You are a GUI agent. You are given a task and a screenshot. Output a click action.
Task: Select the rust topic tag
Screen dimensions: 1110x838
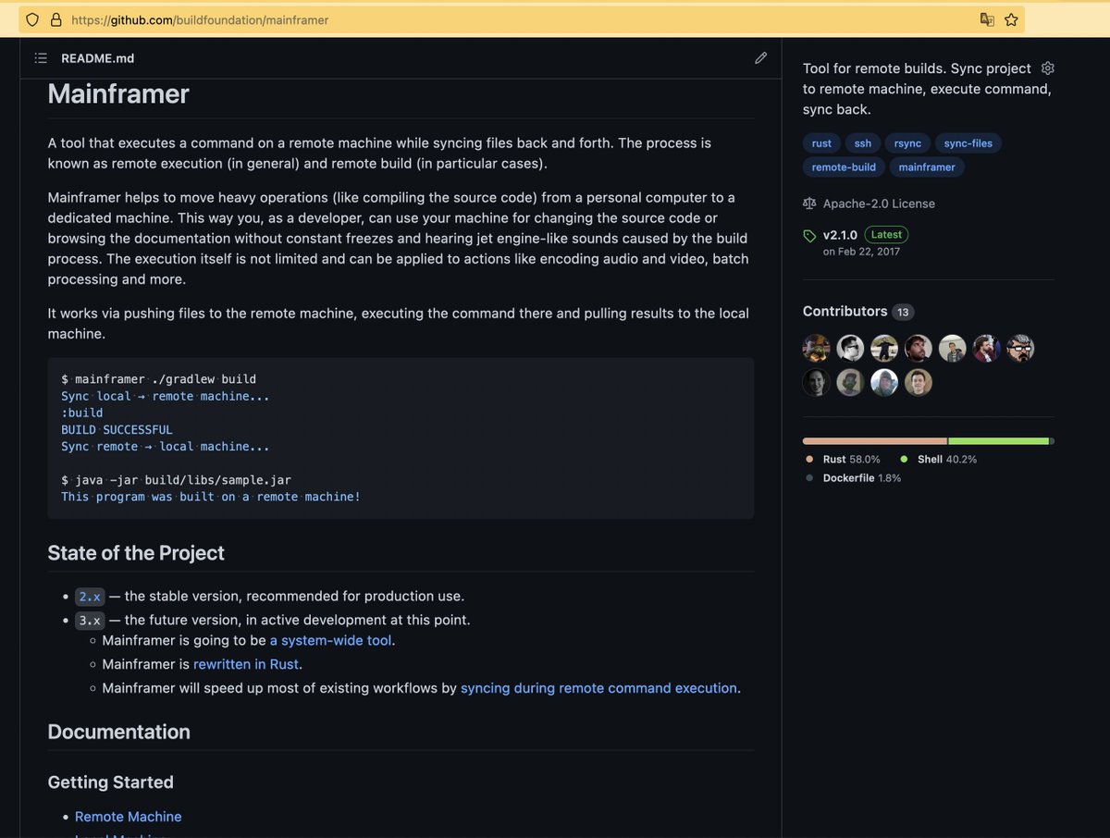tap(822, 143)
